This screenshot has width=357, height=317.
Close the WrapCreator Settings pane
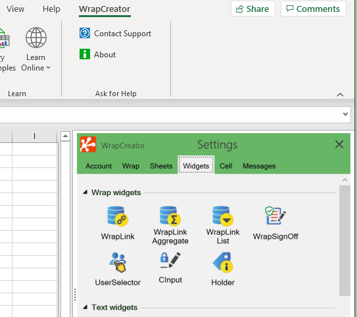tap(339, 144)
